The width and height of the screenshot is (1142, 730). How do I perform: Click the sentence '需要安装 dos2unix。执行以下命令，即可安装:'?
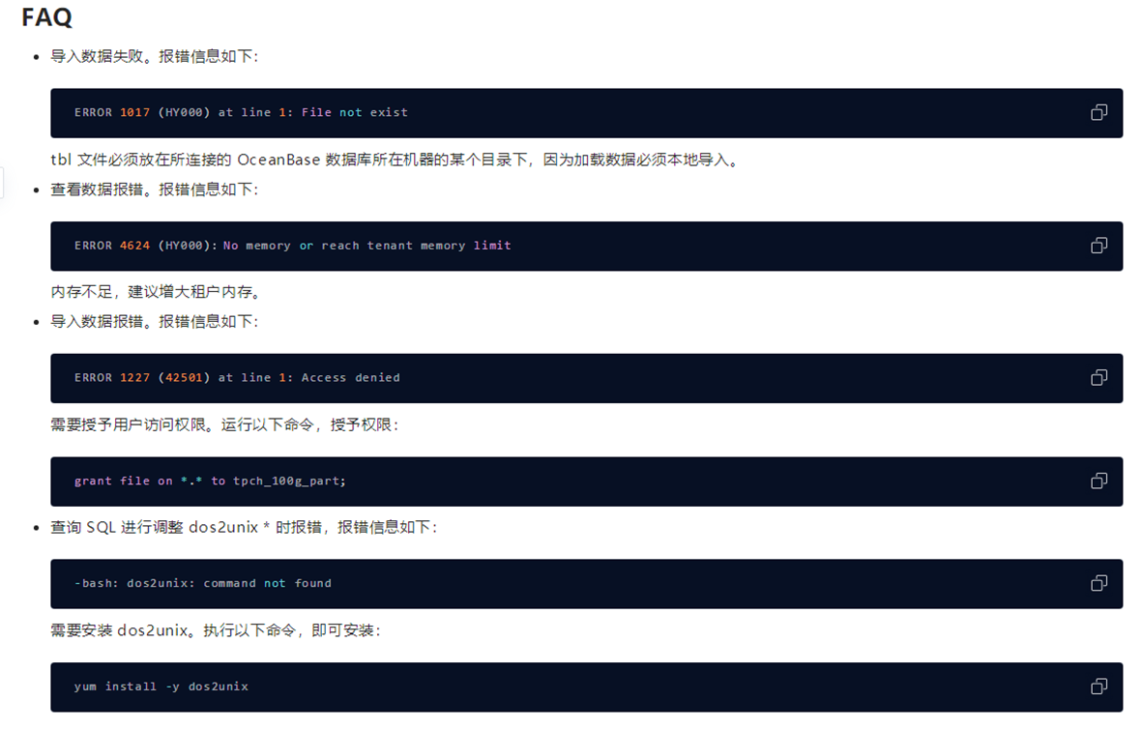(x=216, y=630)
